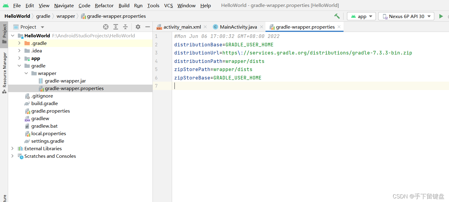Click the Make Project hammer icon
This screenshot has height=202, width=449.
tap(337, 16)
